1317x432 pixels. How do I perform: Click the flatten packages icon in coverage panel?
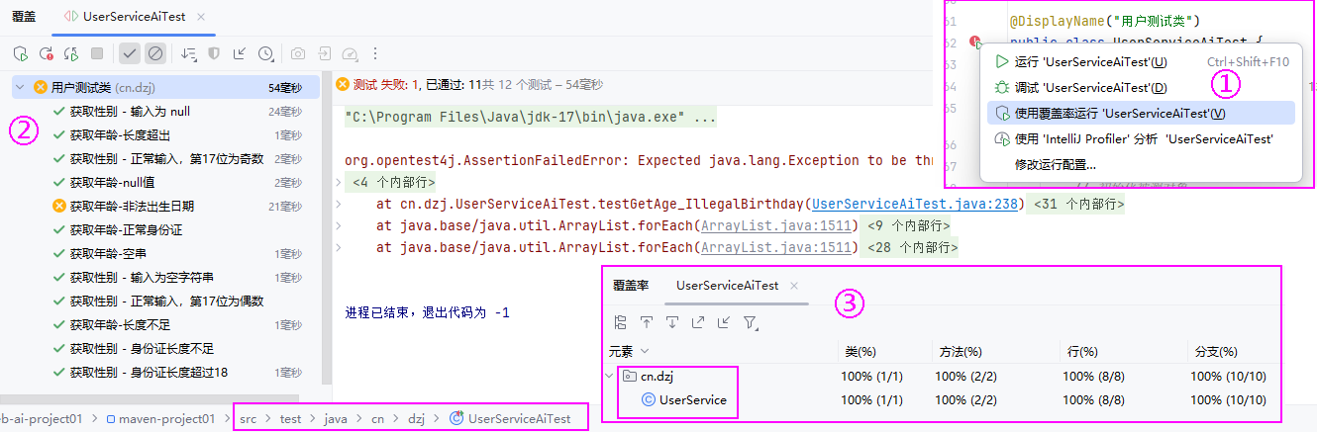[621, 322]
